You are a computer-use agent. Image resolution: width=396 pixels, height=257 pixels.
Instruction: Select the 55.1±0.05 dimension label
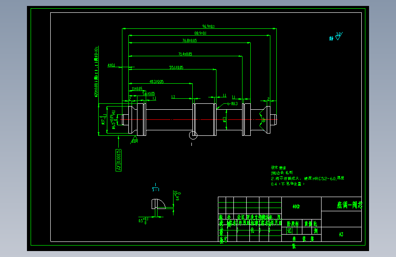tap(176, 68)
